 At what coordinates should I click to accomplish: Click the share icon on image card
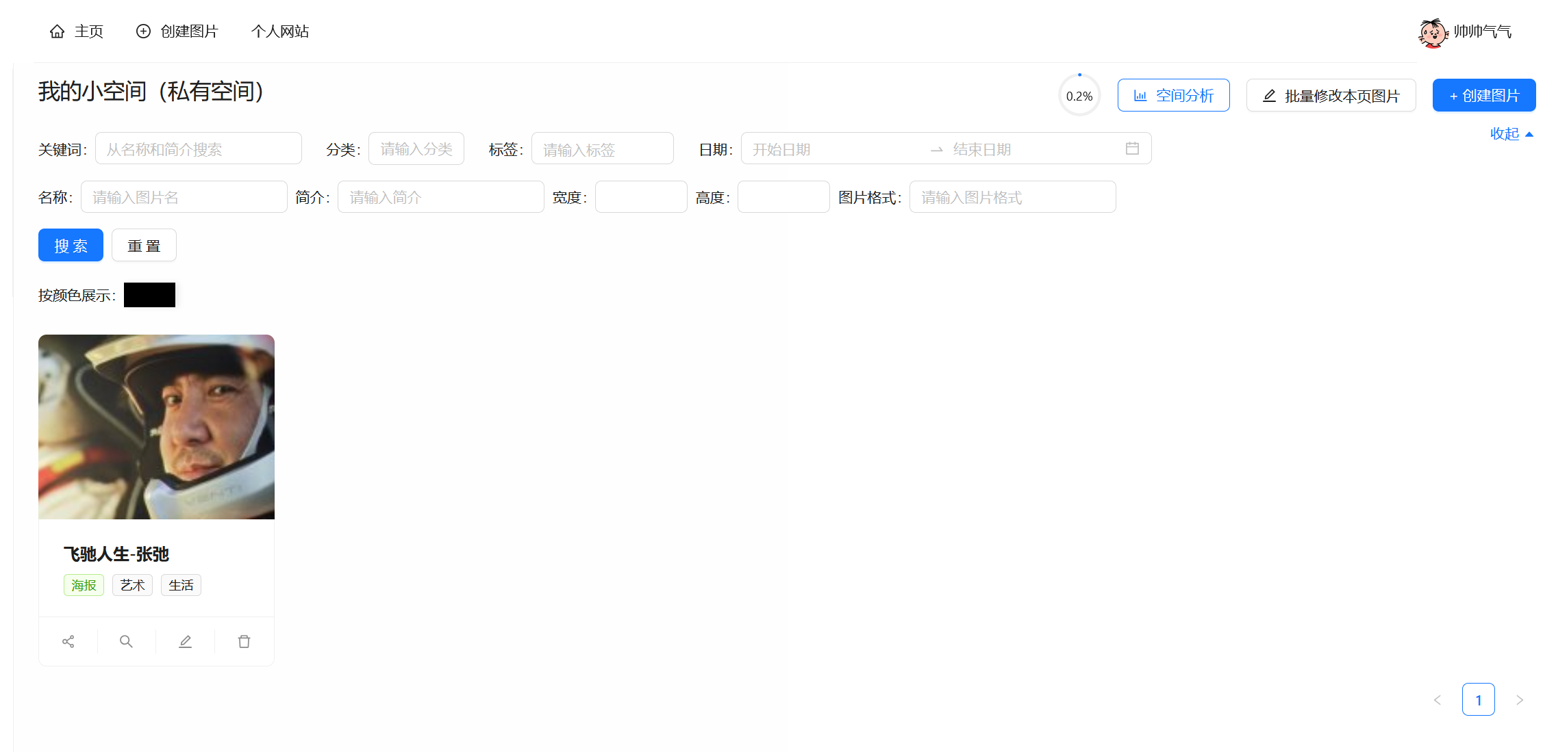[x=68, y=641]
